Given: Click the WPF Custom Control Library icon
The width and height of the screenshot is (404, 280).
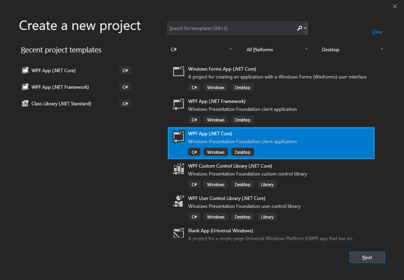Looking at the screenshot, I should pos(179,168).
